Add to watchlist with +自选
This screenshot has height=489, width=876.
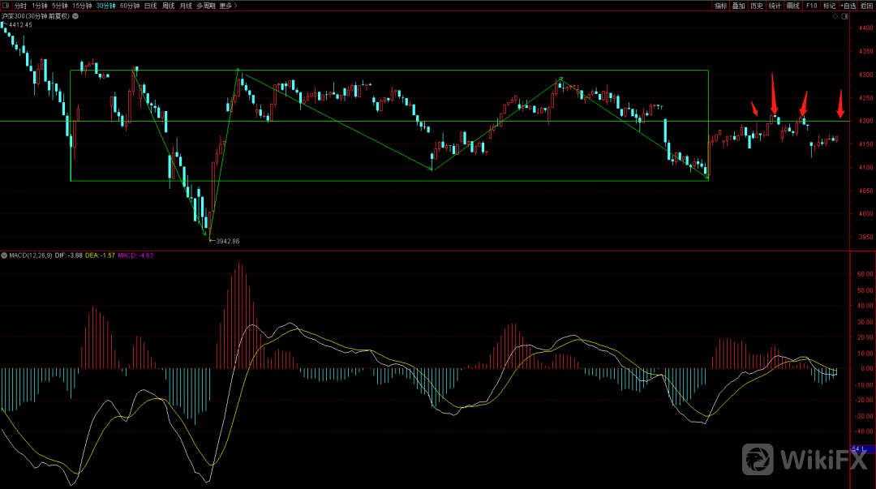[848, 6]
